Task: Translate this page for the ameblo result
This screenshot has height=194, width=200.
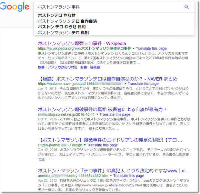Action: [129, 176]
